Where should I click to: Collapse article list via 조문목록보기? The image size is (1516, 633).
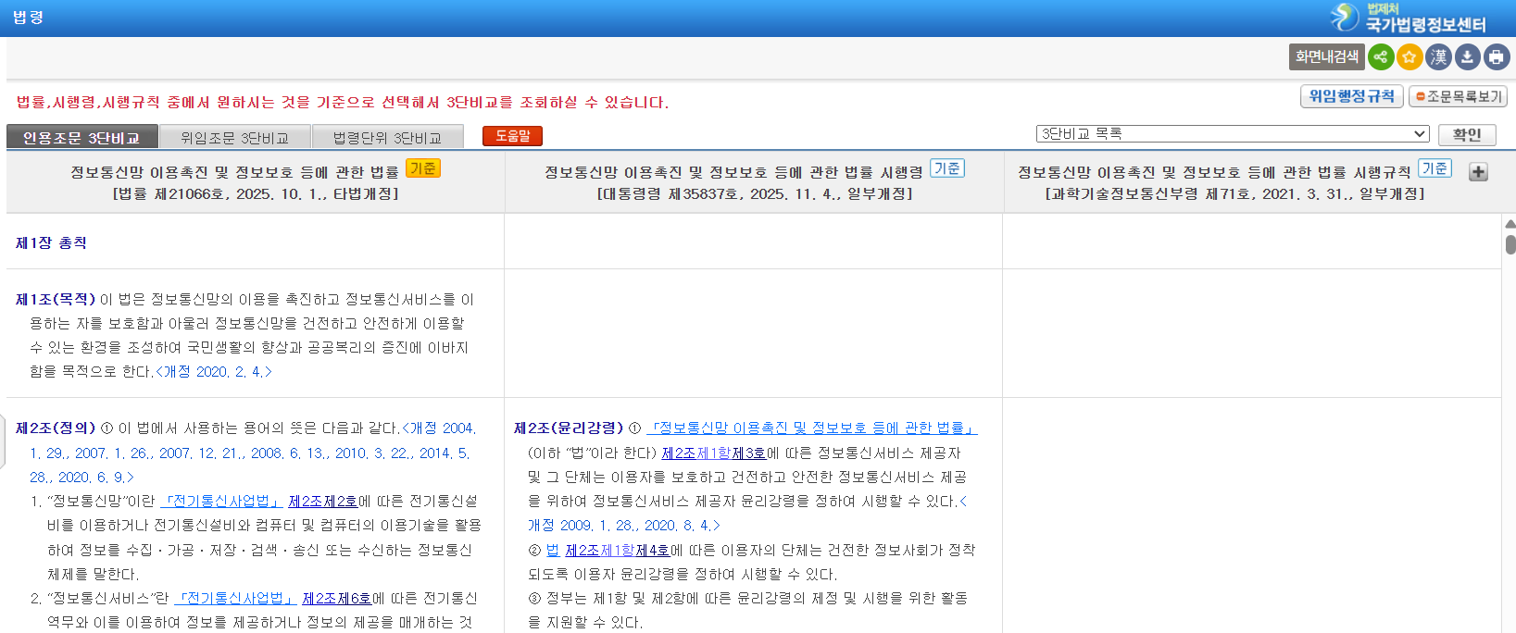click(x=1458, y=96)
